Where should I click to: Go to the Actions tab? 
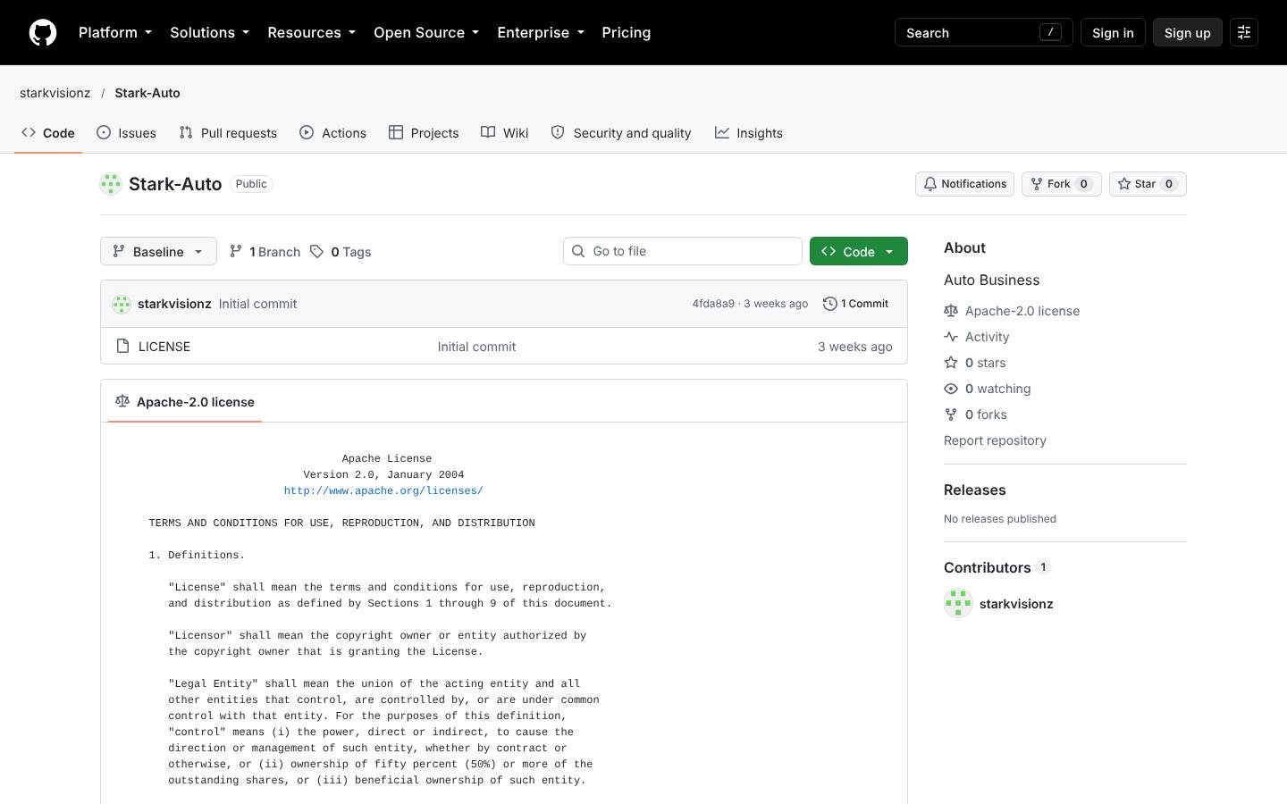[332, 133]
